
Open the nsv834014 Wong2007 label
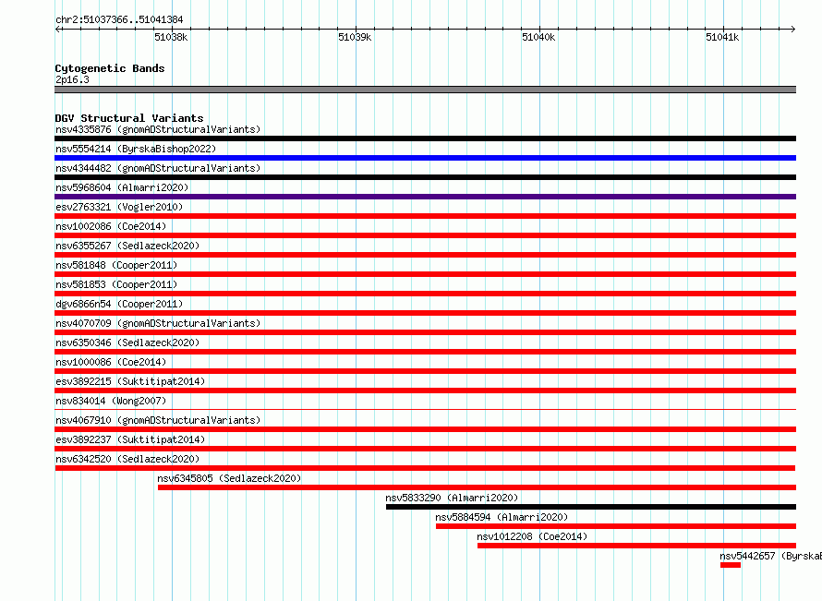point(111,401)
